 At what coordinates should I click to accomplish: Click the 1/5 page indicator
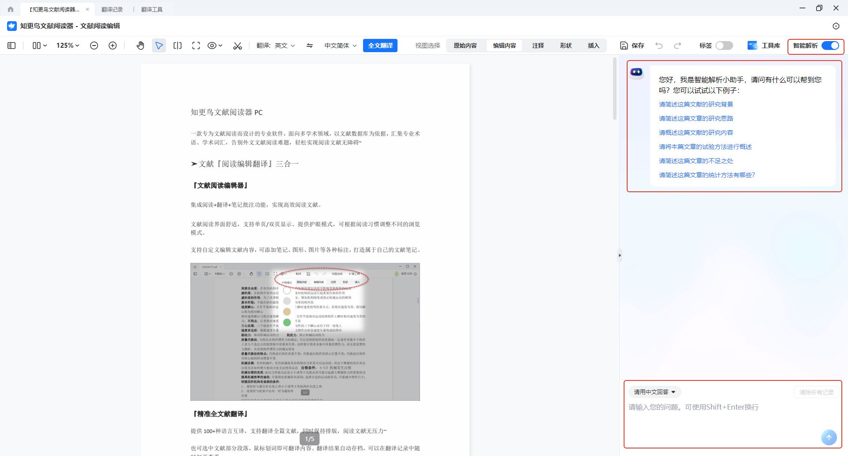click(x=310, y=439)
